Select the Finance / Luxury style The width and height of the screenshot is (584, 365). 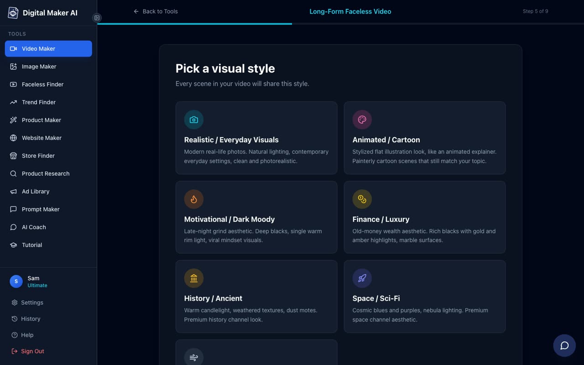[x=425, y=217]
